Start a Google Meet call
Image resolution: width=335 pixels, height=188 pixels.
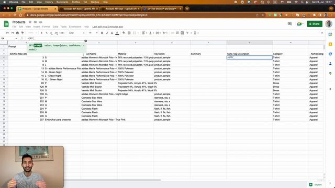click(300, 24)
